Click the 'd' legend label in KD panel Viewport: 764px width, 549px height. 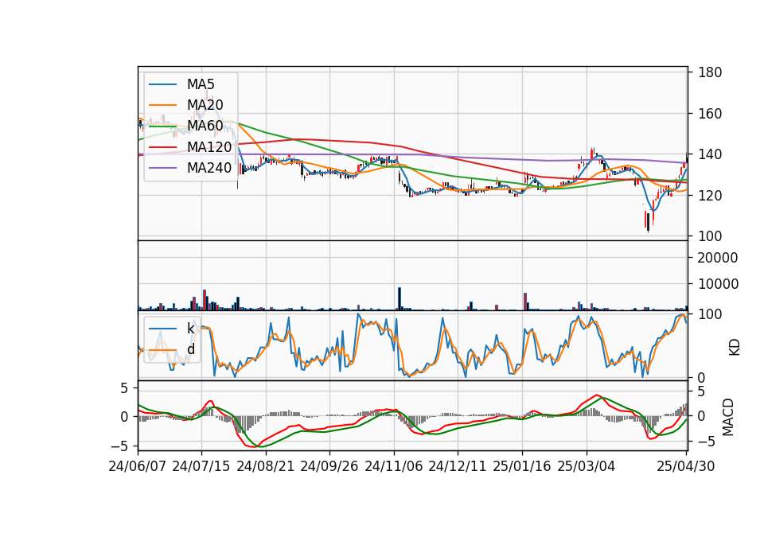(x=190, y=349)
